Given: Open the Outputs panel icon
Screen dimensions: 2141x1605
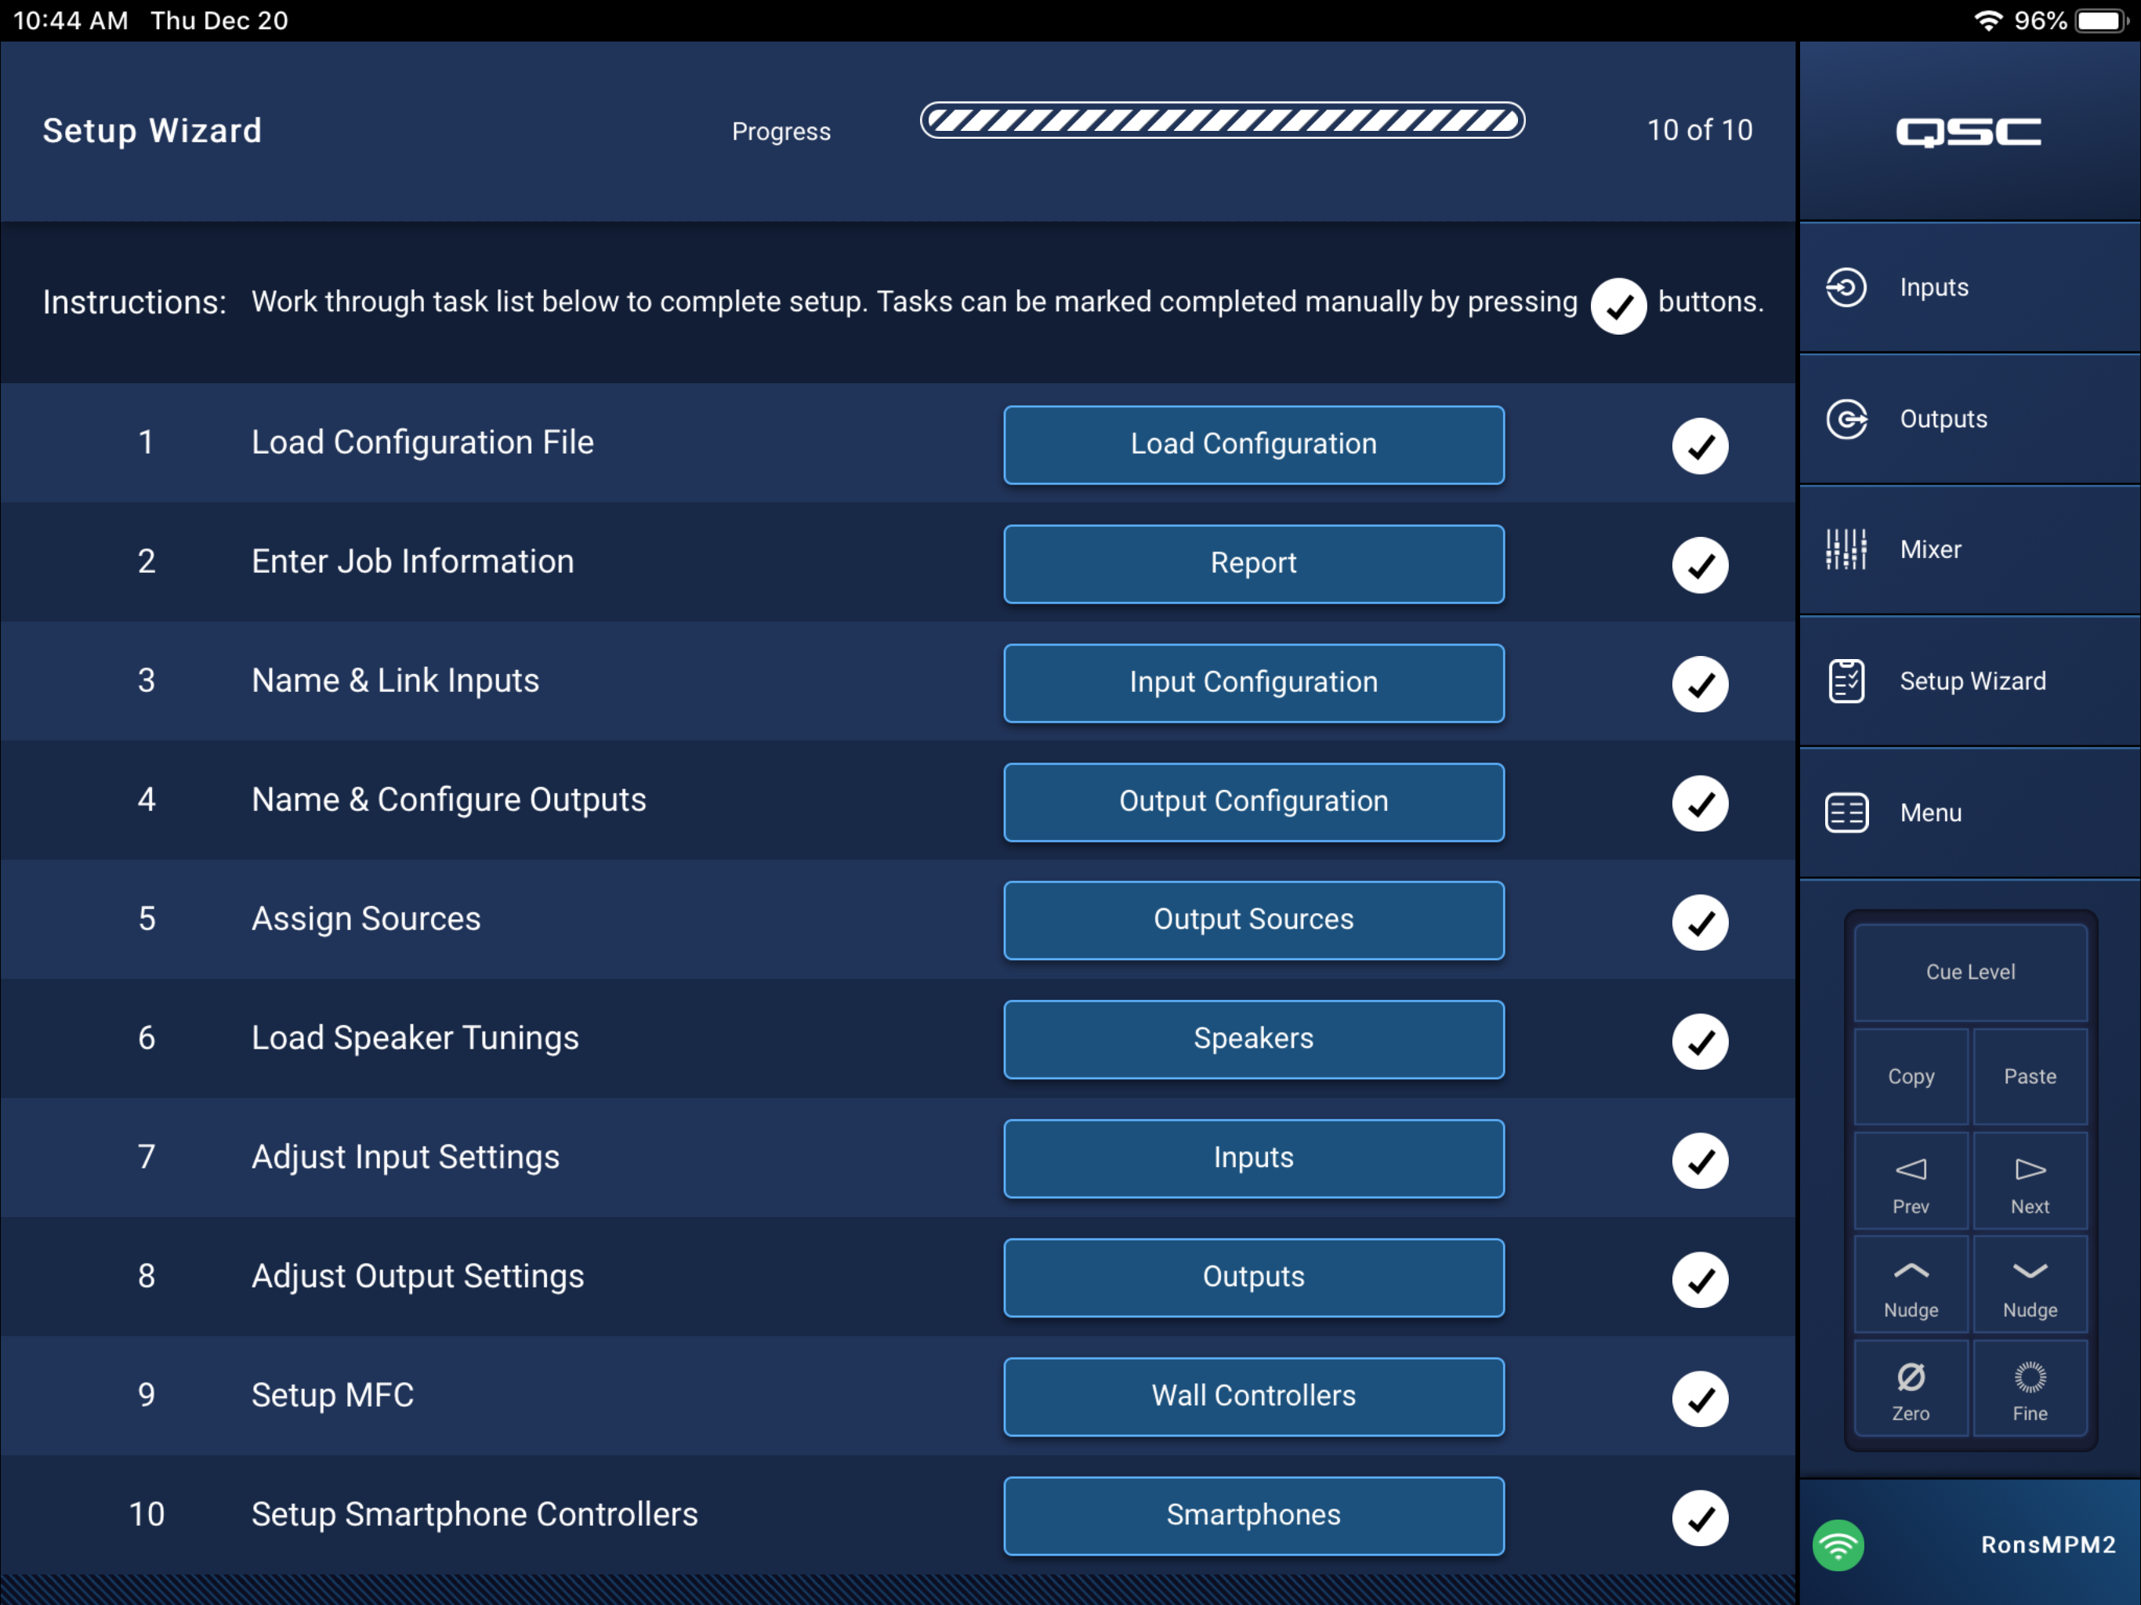Looking at the screenshot, I should (x=1847, y=419).
